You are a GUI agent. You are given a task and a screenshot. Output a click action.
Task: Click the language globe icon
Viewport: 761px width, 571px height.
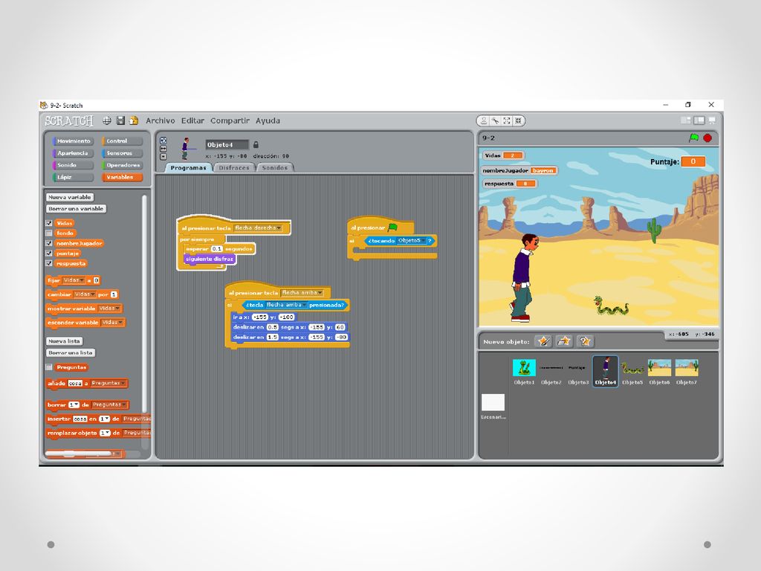pyautogui.click(x=107, y=120)
